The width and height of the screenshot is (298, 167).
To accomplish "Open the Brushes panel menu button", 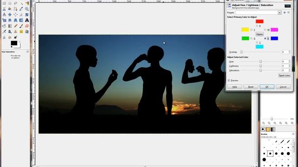I will [x=293, y=134].
